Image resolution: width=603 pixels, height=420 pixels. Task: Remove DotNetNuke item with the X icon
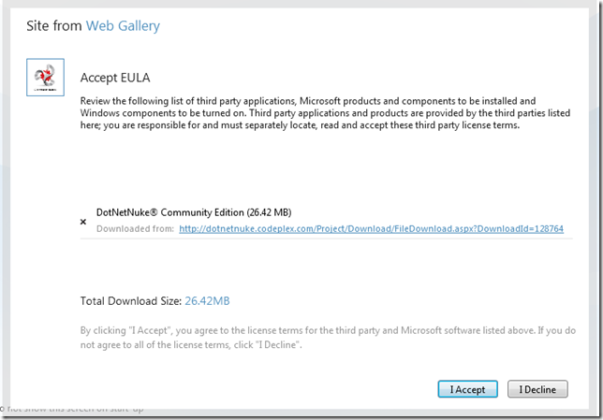[83, 222]
